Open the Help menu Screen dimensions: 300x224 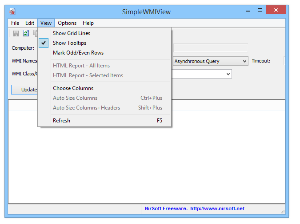(88, 23)
